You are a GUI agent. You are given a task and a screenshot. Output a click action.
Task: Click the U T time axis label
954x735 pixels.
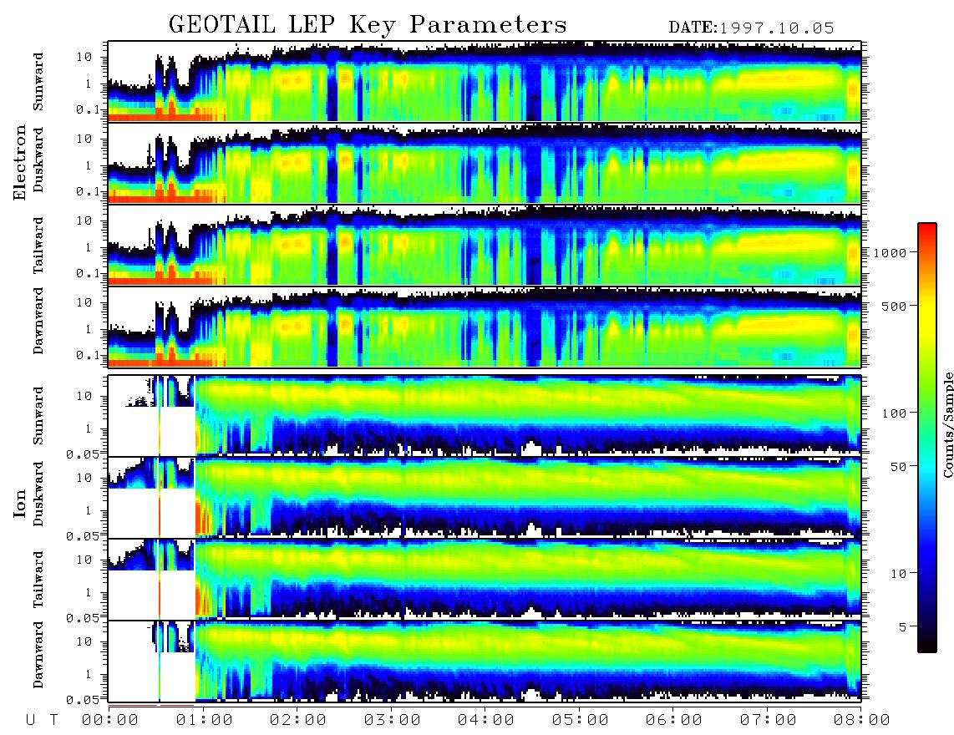pos(42,720)
